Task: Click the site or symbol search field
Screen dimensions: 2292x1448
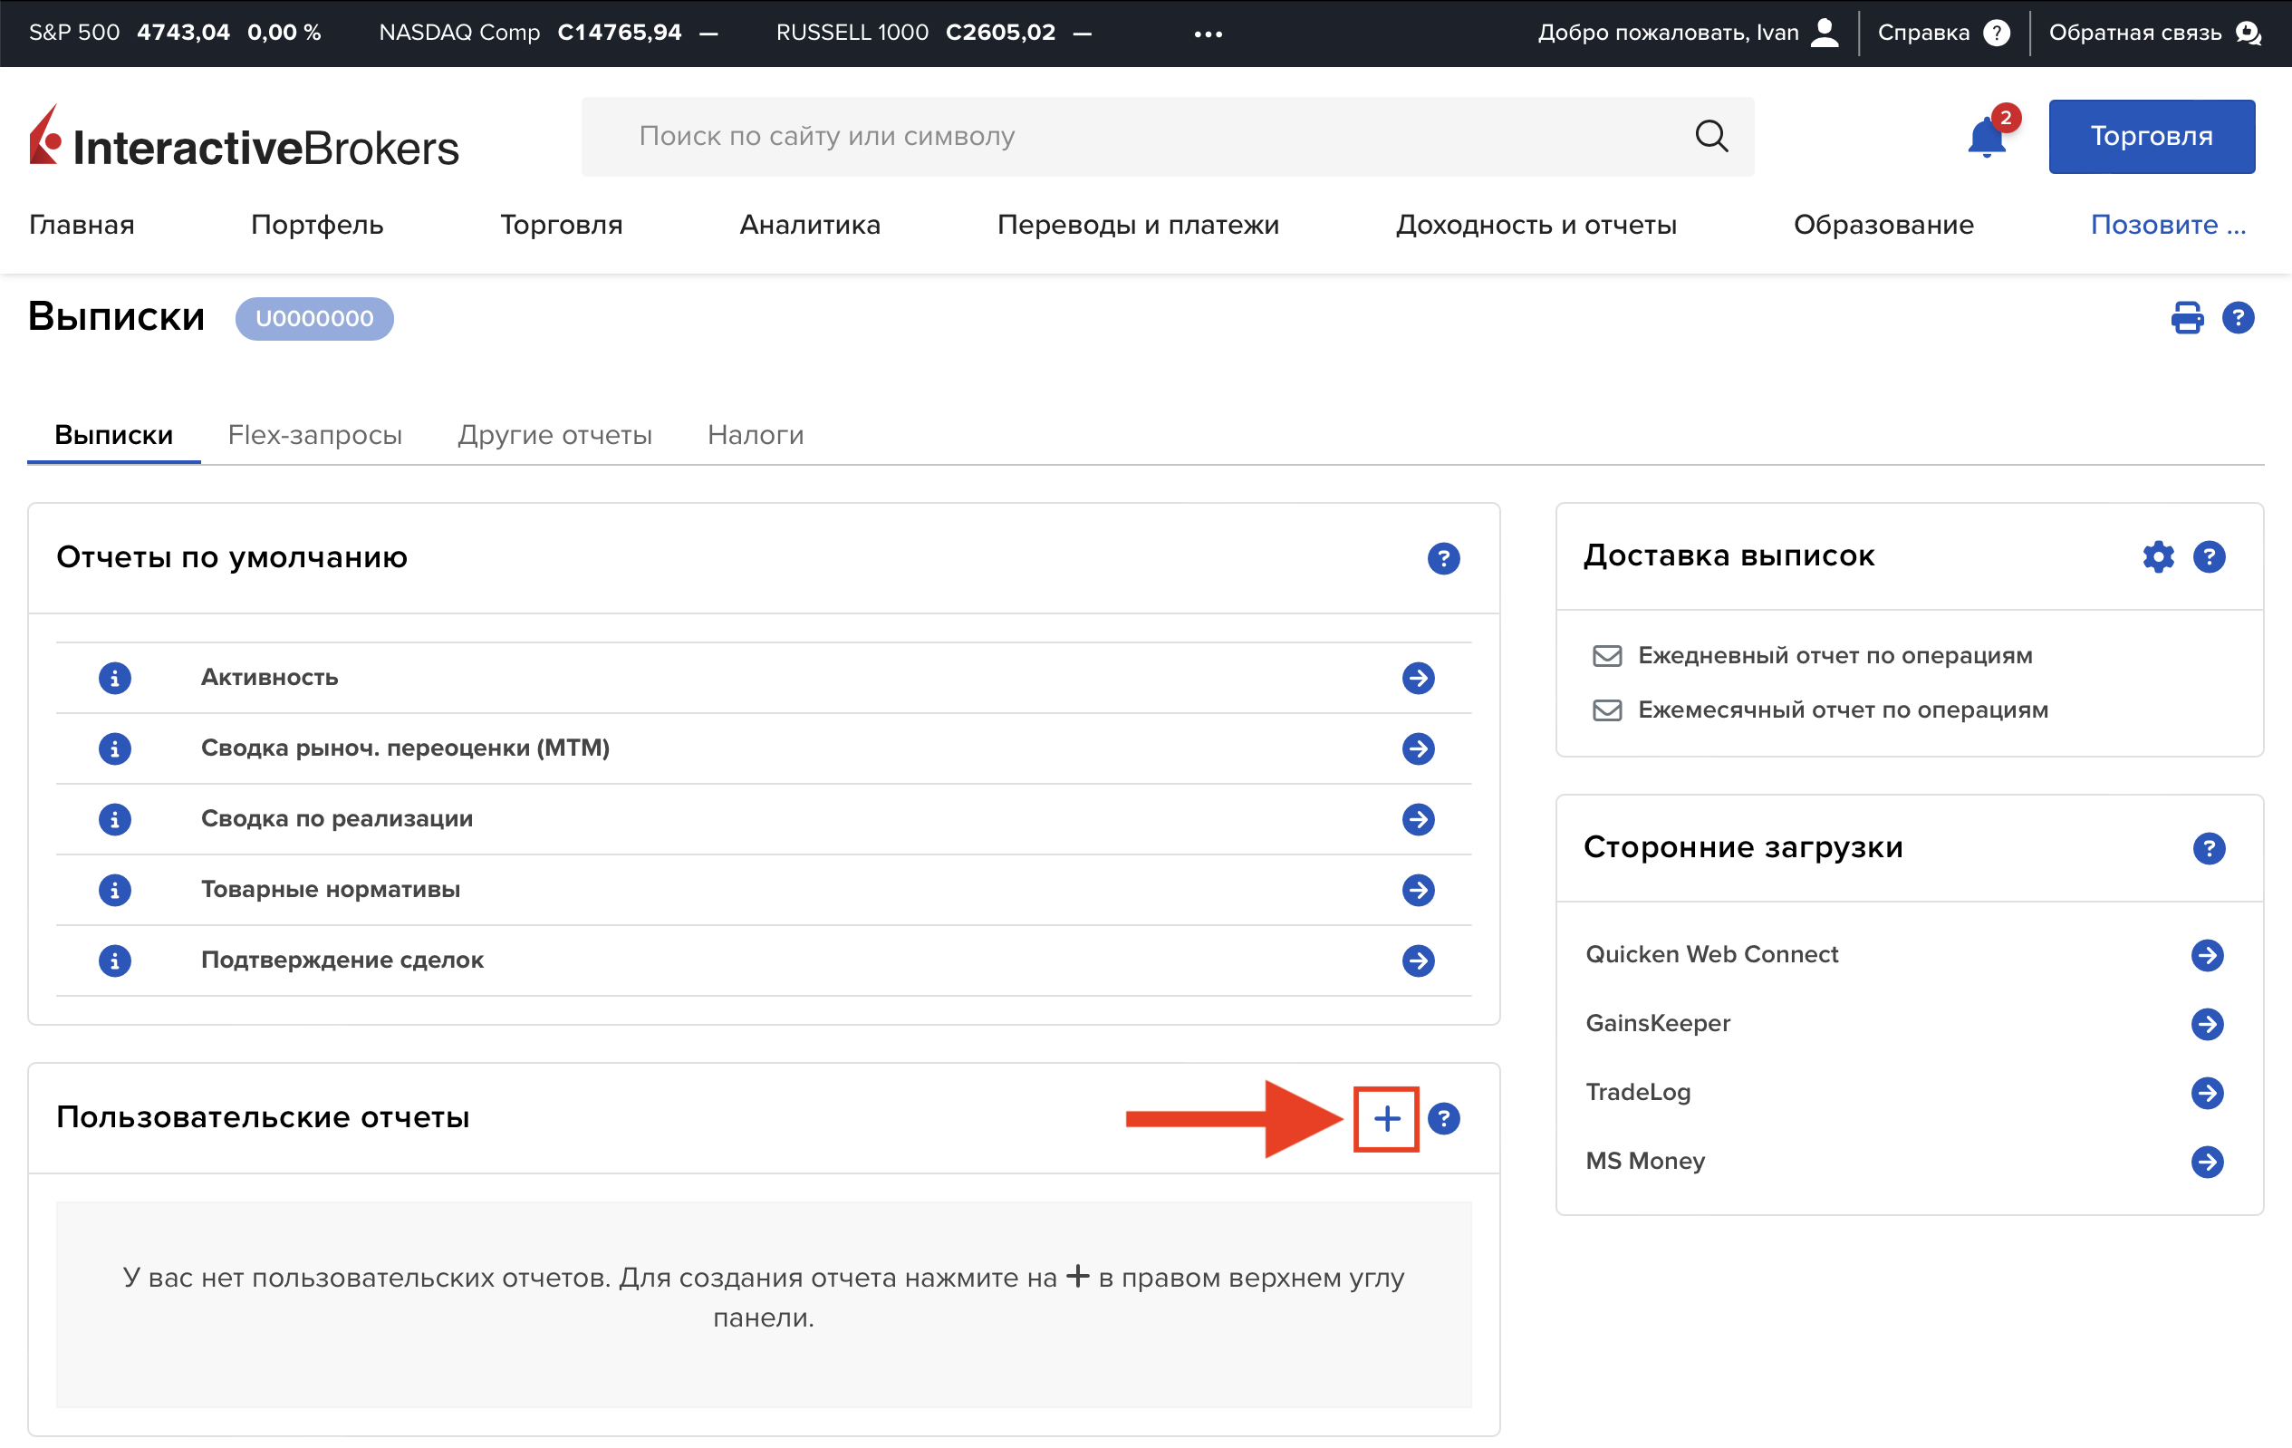Action: [1142, 136]
